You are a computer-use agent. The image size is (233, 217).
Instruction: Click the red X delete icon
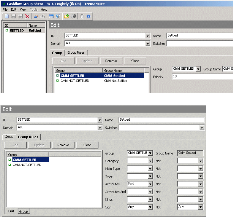coord(27,17)
